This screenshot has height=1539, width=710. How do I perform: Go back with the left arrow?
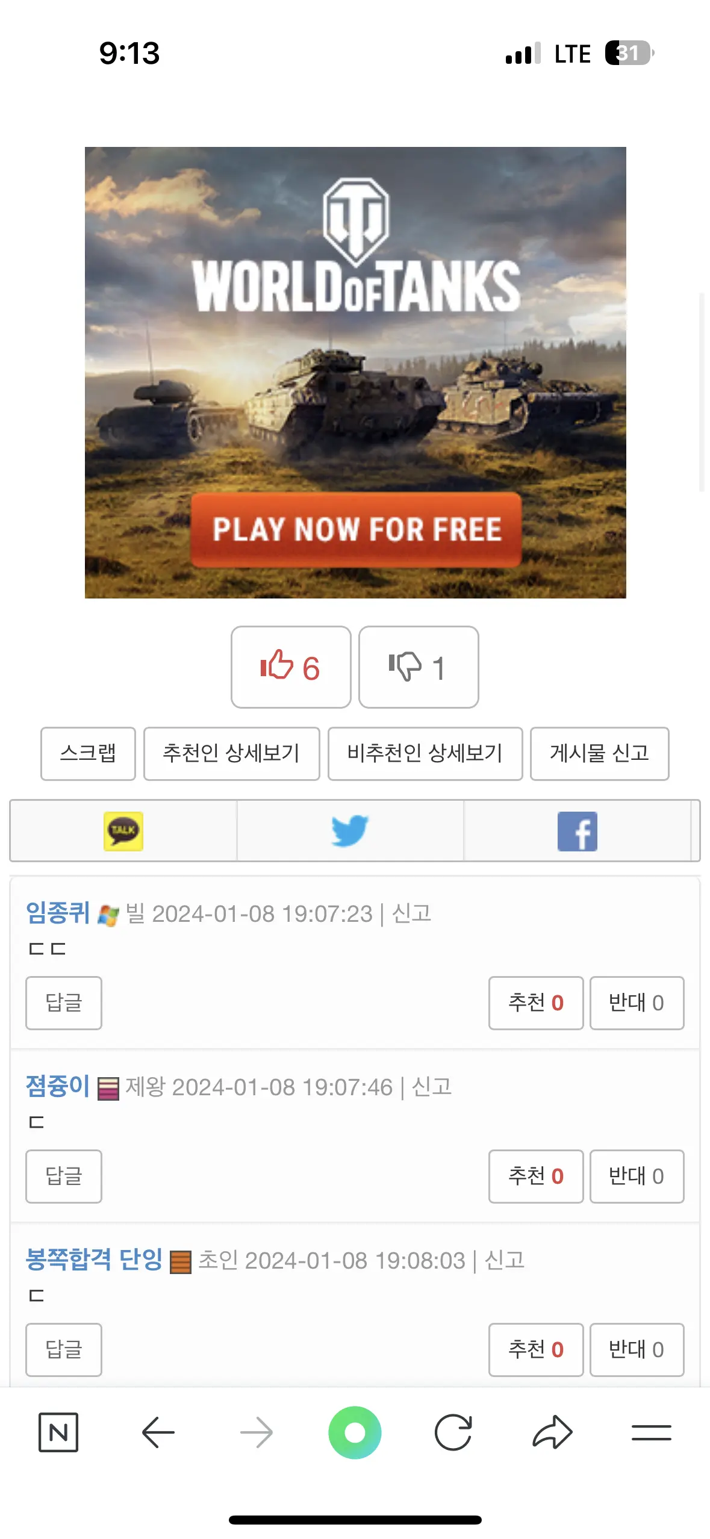(x=158, y=1432)
